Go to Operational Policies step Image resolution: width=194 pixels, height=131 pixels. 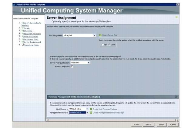(32, 45)
